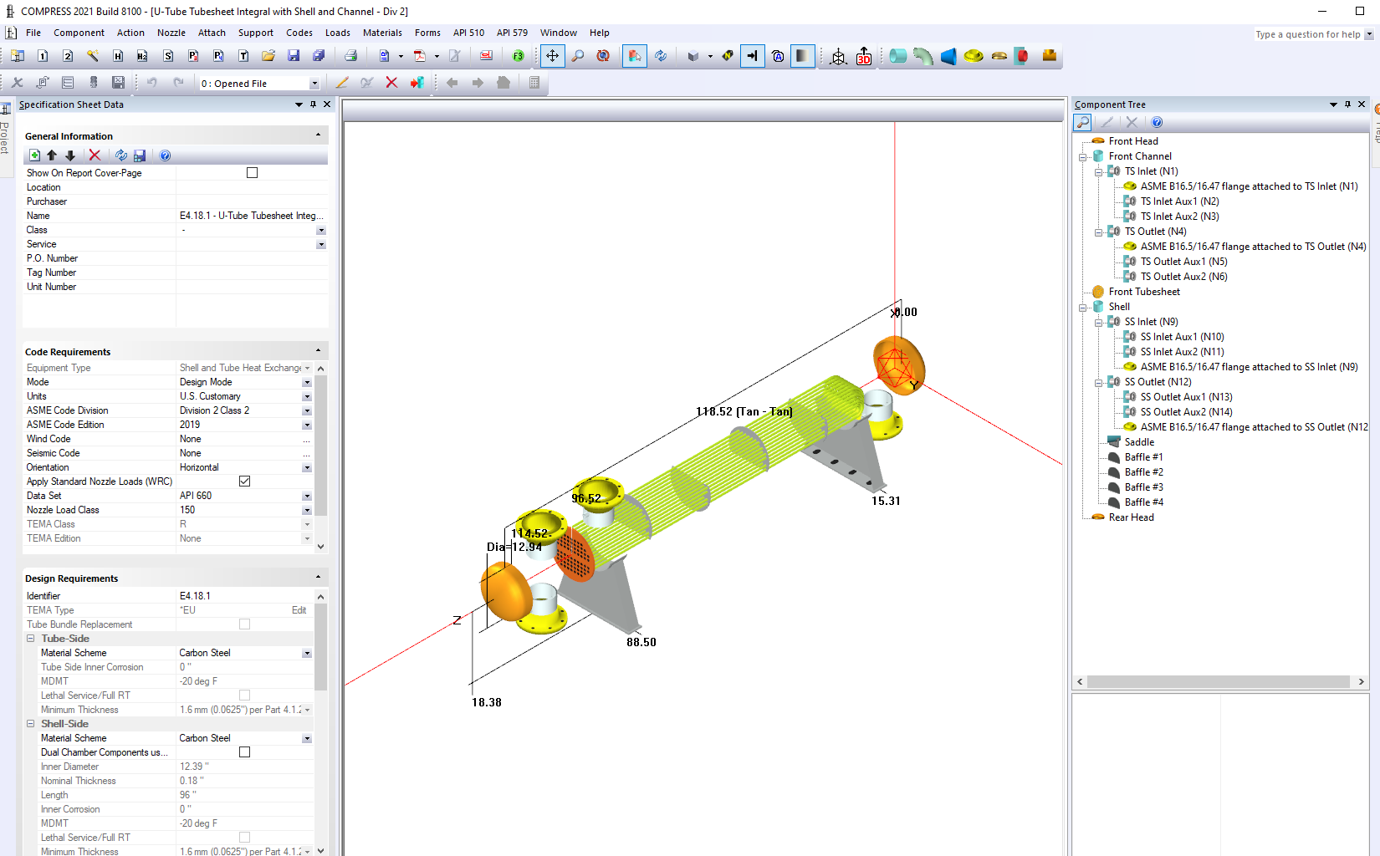Click the T toolbar icon
1380x856 pixels.
click(x=243, y=56)
